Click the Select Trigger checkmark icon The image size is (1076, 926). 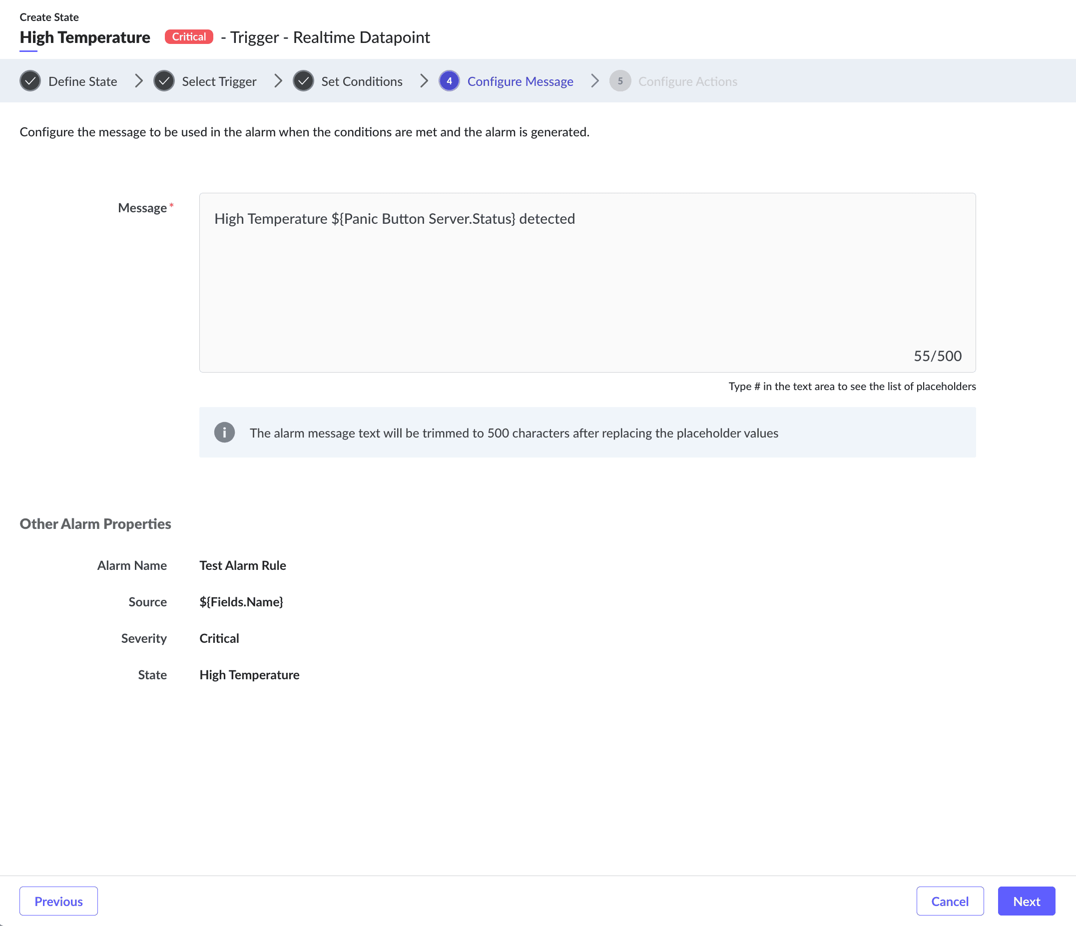(x=164, y=81)
